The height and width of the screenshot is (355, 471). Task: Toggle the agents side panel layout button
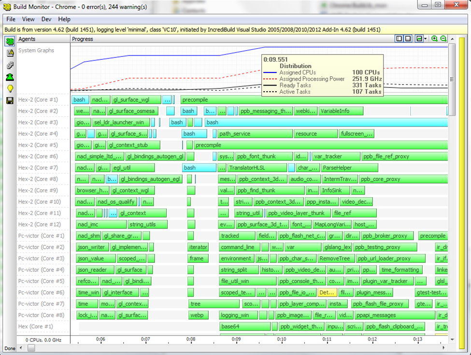[x=399, y=39]
